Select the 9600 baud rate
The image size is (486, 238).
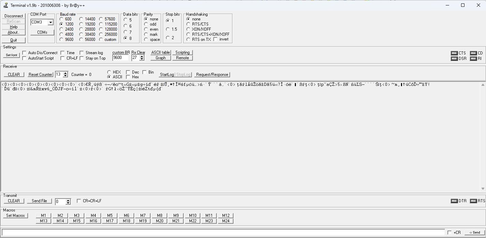coord(61,39)
